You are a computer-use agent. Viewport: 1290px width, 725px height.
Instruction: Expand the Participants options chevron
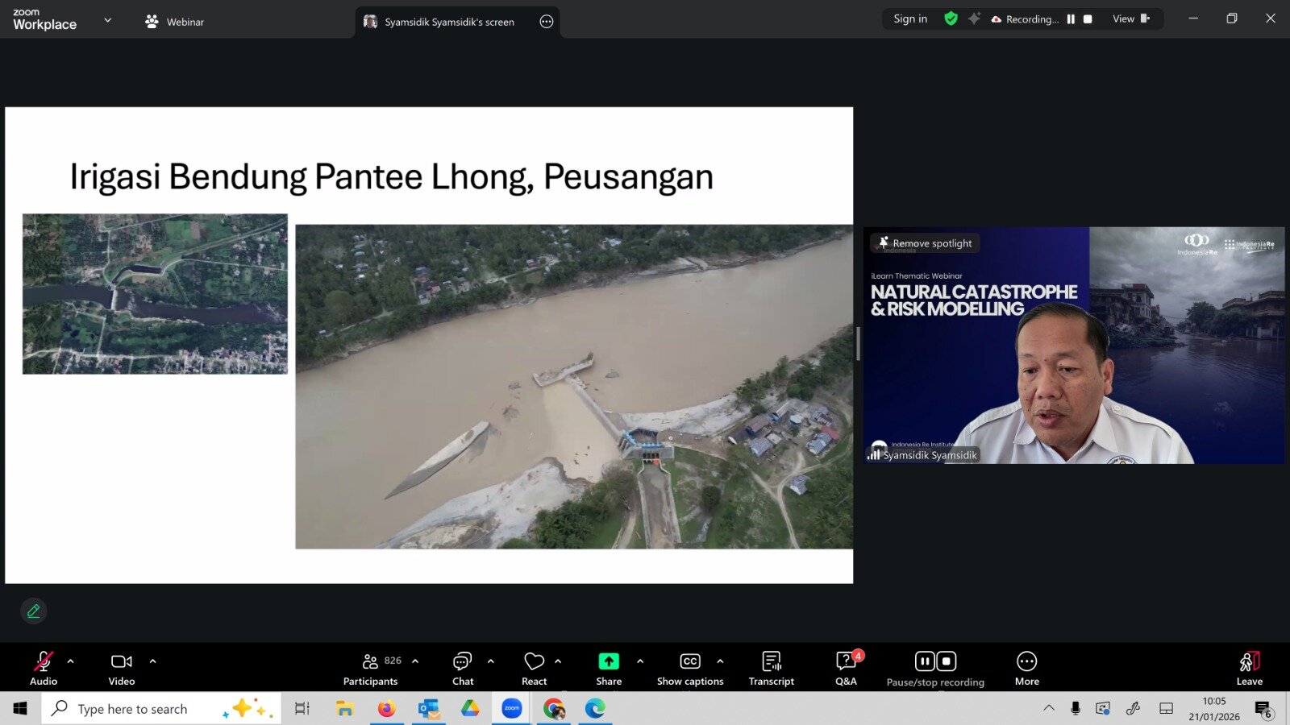pyautogui.click(x=415, y=661)
